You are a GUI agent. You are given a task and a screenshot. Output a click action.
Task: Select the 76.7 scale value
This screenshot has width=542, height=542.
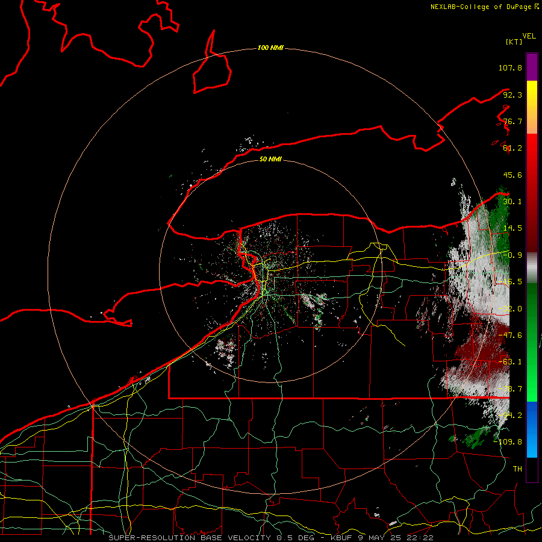pos(512,121)
